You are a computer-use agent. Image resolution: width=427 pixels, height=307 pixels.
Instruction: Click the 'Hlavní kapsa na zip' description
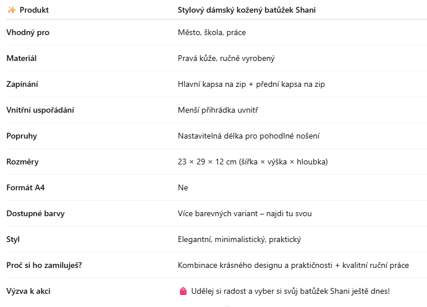coord(251,84)
